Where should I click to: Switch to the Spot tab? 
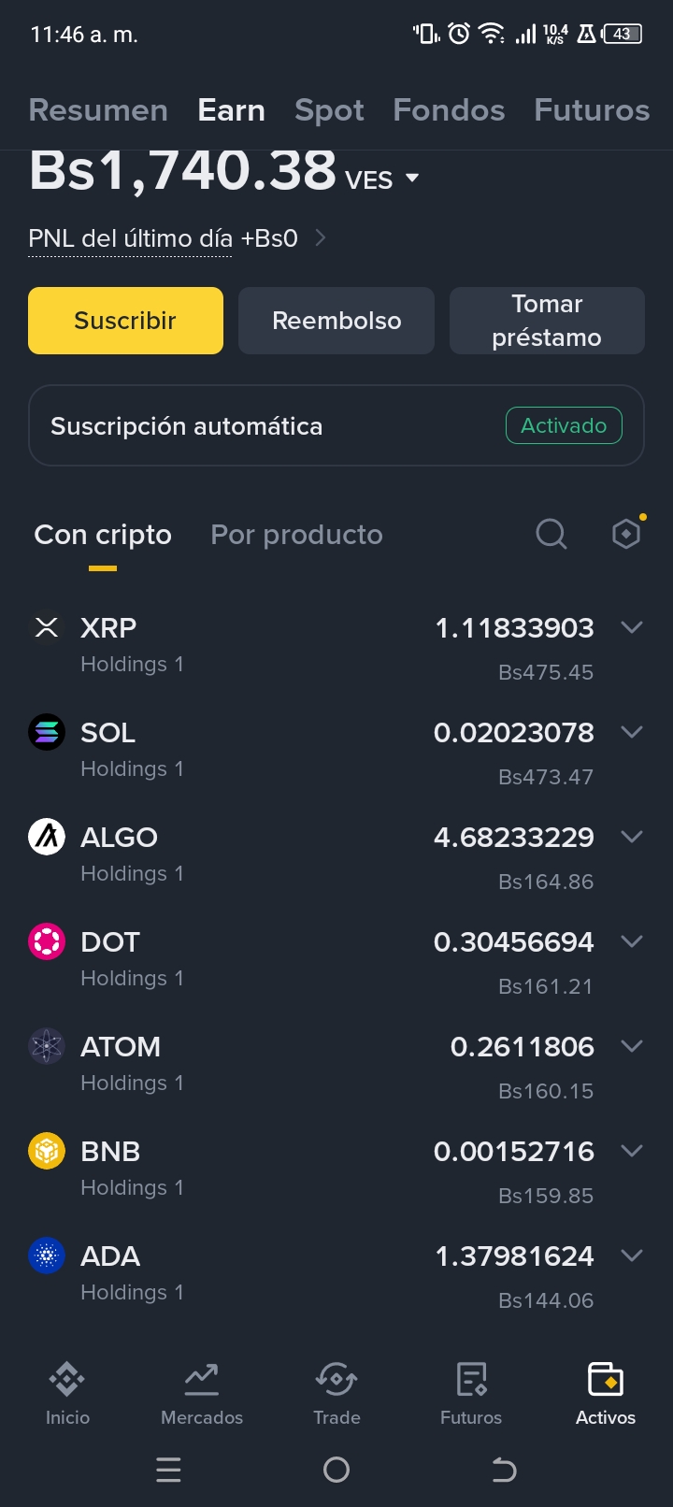329,110
